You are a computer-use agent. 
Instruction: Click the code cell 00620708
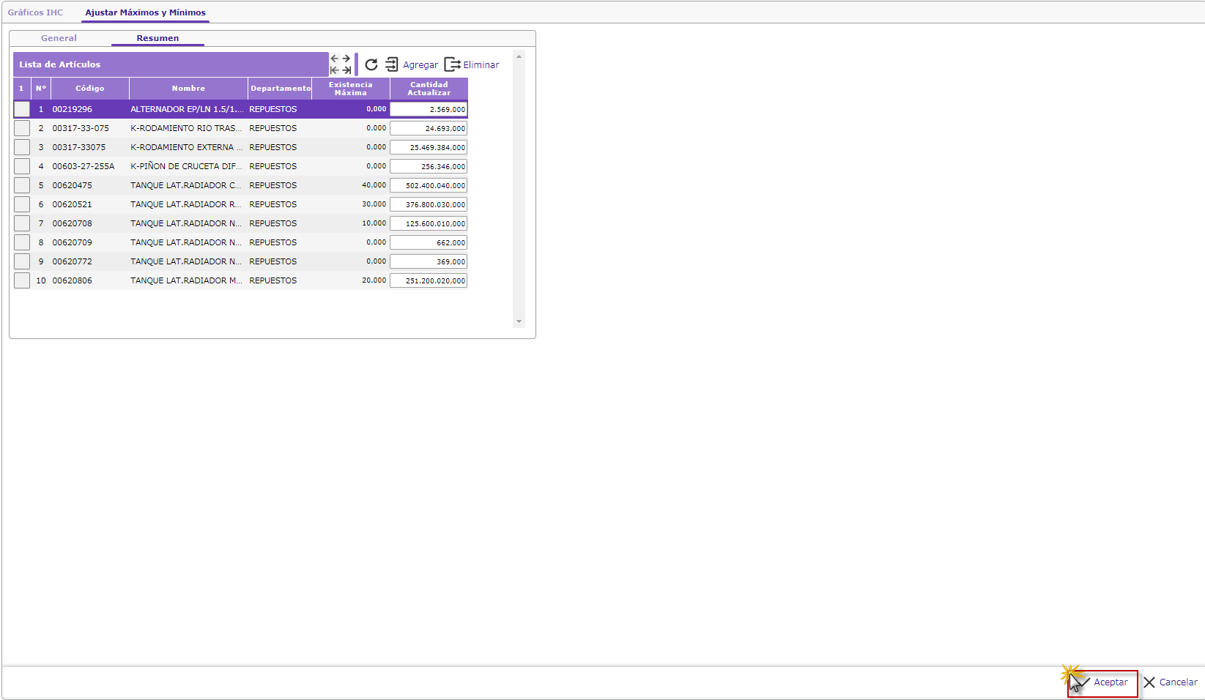coord(89,223)
